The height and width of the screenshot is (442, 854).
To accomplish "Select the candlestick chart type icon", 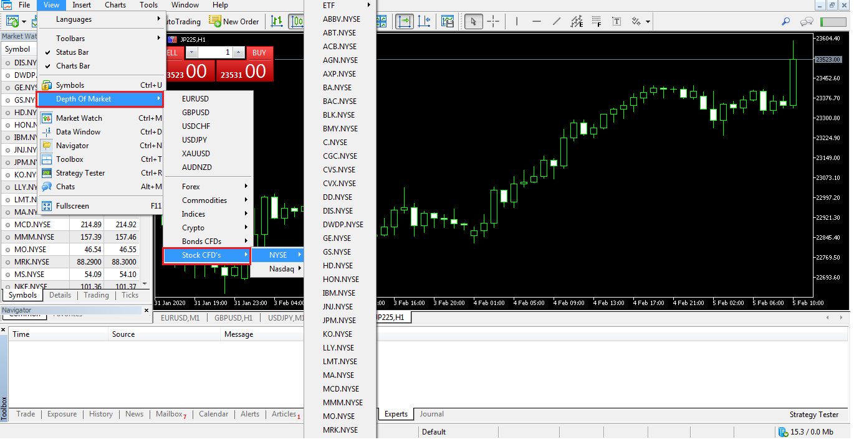I will point(295,22).
